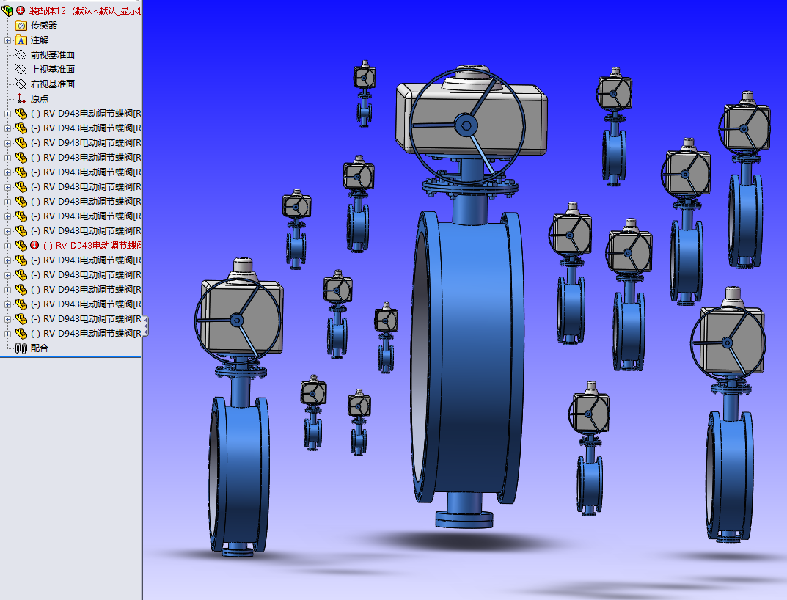Click the 装配体12 assembly icon at tree root
Image resolution: width=787 pixels, height=600 pixels.
coord(7,10)
